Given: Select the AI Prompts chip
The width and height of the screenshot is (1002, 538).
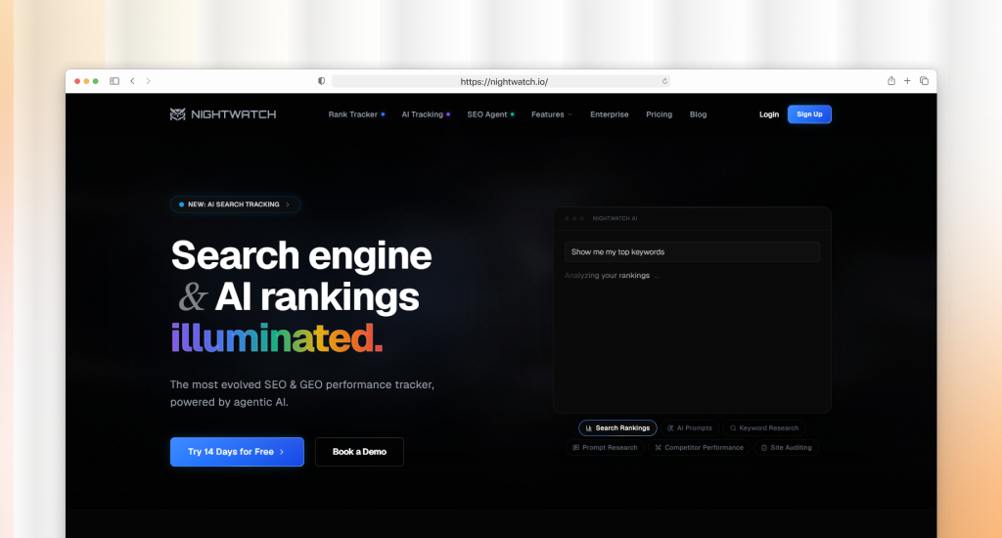Looking at the screenshot, I should (690, 428).
